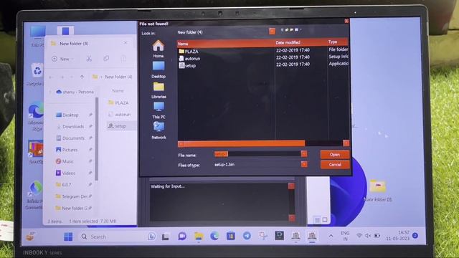Select Downloads in File Explorer sidebar
The height and width of the screenshot is (258, 459).
pos(70,127)
